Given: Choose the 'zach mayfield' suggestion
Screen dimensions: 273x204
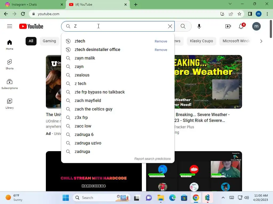Looking at the screenshot, I should pos(118,101).
